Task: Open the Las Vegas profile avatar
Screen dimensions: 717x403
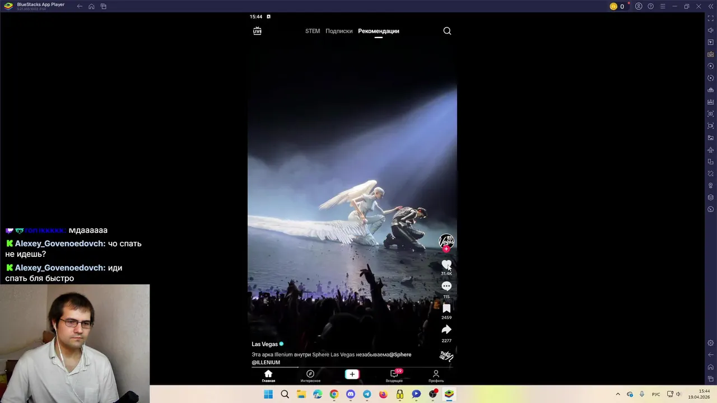Action: [446, 241]
